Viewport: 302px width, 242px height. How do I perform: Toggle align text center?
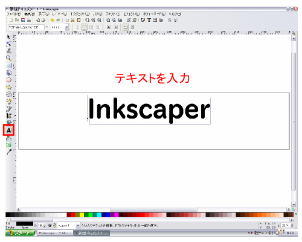tap(85, 27)
